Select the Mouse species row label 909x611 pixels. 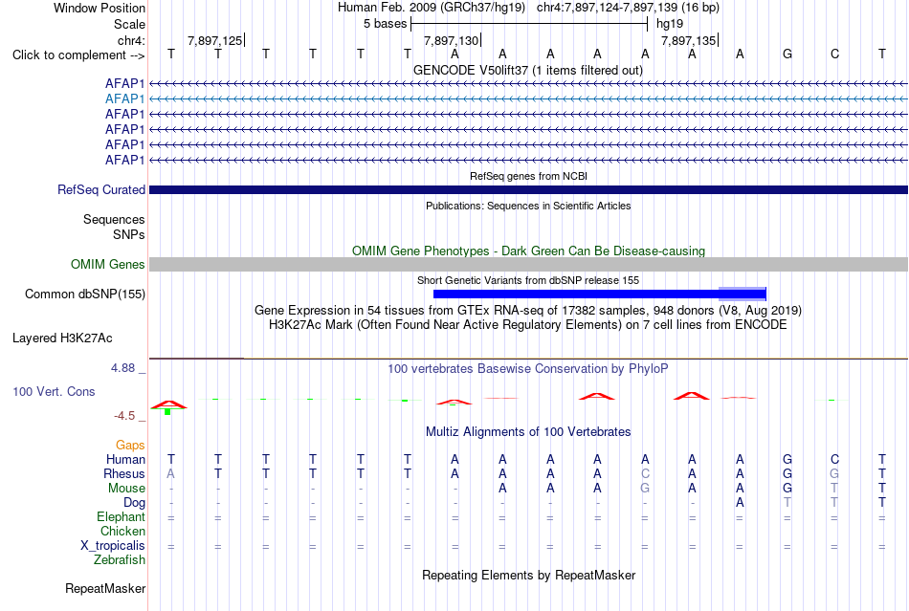(x=126, y=489)
